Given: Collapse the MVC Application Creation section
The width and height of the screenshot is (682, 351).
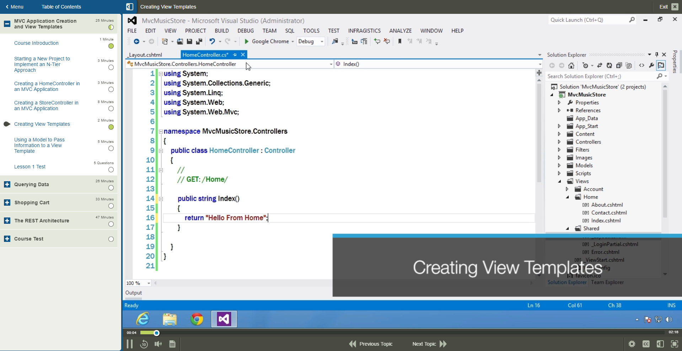Looking at the screenshot, I should (7, 24).
